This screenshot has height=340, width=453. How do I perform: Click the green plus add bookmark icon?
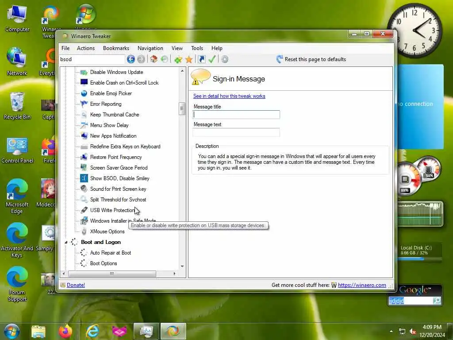(x=178, y=60)
